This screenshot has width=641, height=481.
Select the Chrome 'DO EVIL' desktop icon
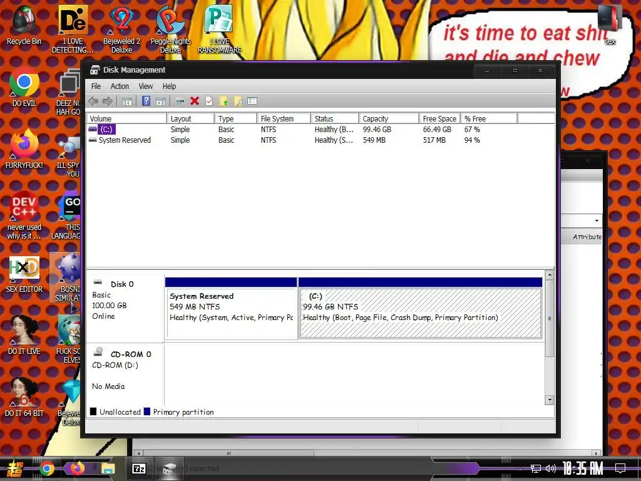pyautogui.click(x=24, y=88)
